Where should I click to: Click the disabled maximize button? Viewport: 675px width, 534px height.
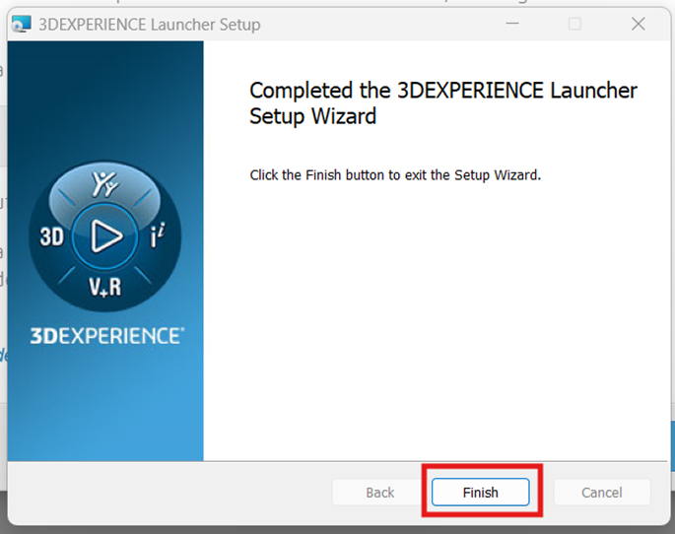point(574,24)
